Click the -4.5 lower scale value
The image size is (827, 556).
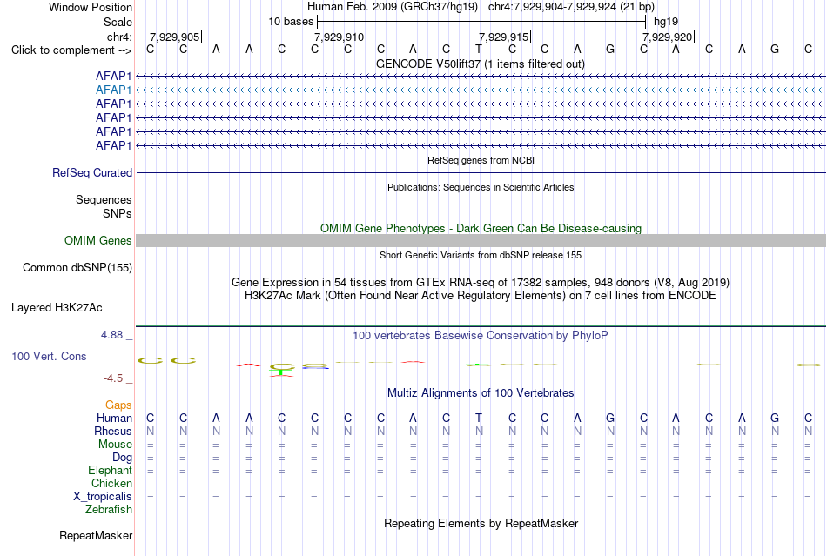[113, 378]
